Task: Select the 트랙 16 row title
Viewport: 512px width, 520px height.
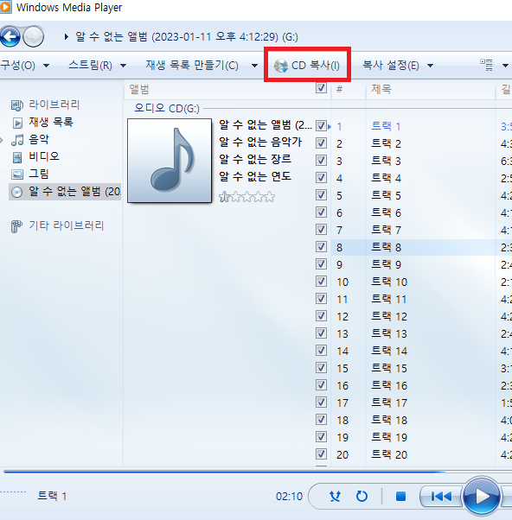Action: [389, 385]
